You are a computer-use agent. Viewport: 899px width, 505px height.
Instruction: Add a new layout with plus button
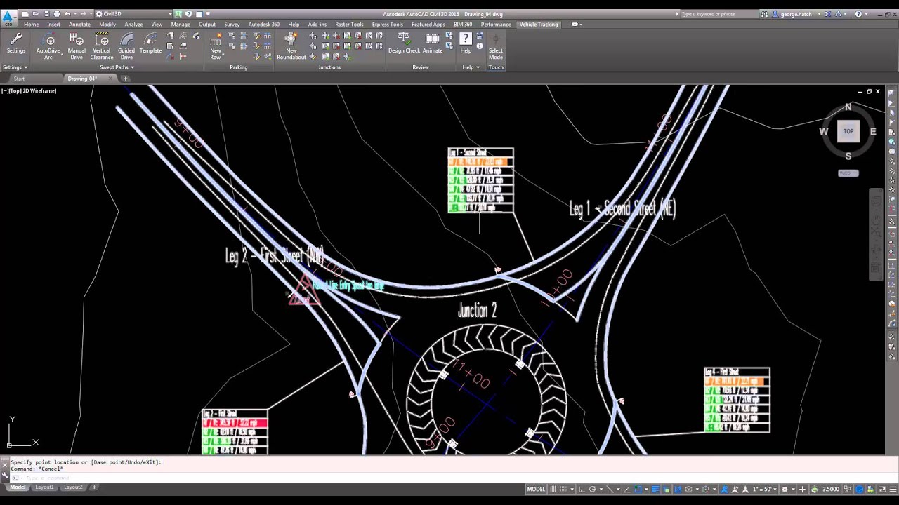pos(94,487)
